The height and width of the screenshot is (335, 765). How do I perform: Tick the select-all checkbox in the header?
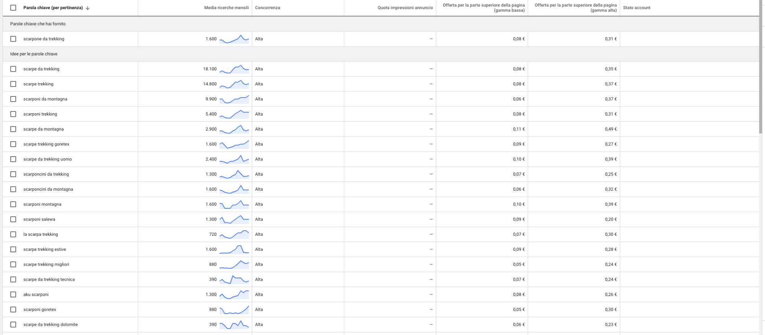tap(13, 8)
